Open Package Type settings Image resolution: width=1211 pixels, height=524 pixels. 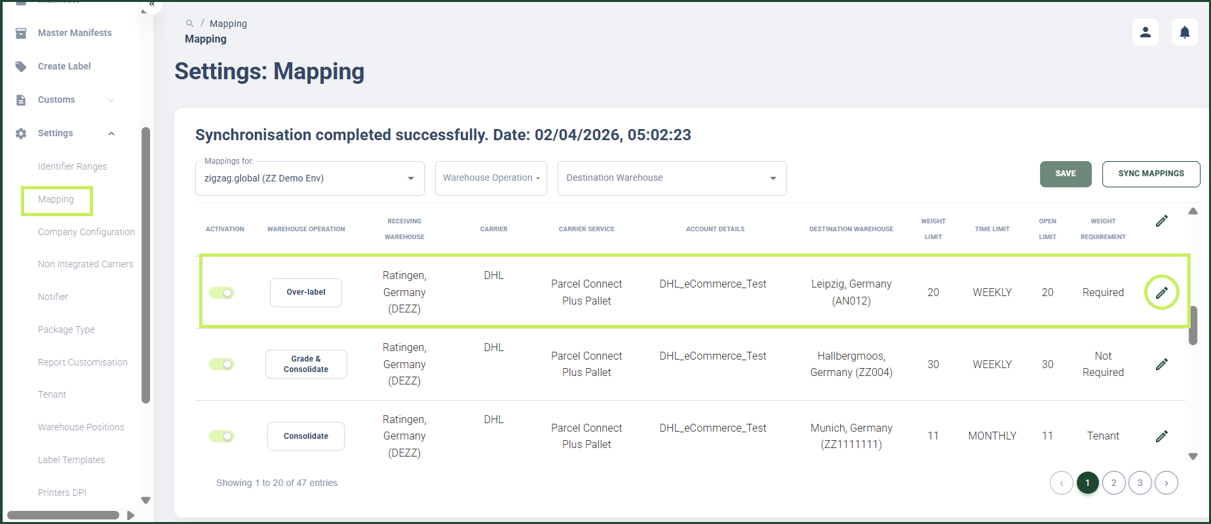[66, 329]
